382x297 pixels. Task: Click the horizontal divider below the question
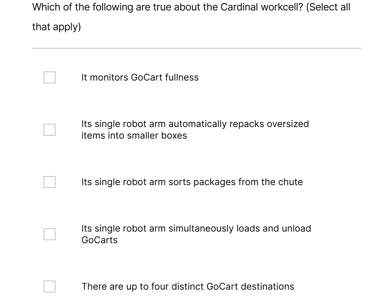(197, 48)
